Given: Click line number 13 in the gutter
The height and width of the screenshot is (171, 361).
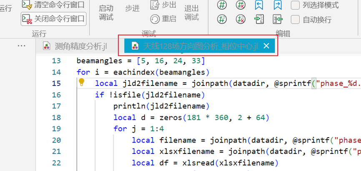Looking at the screenshot, I should (x=56, y=61).
